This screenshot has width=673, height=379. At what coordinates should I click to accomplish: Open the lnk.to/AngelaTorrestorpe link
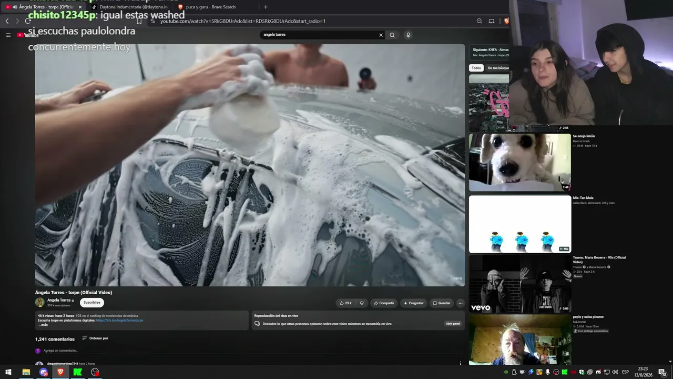[119, 320]
